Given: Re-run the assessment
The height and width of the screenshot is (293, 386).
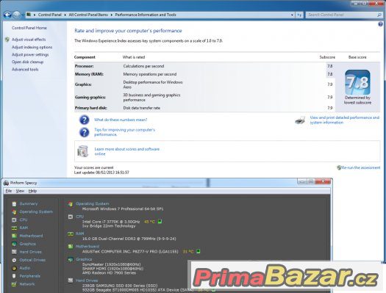Looking at the screenshot, I should click(x=361, y=167).
